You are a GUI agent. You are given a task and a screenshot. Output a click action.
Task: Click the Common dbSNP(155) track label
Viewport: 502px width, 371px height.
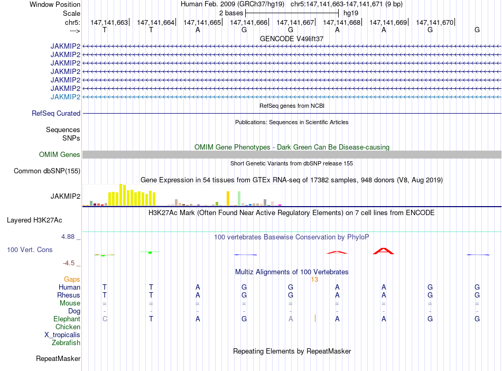click(x=47, y=171)
